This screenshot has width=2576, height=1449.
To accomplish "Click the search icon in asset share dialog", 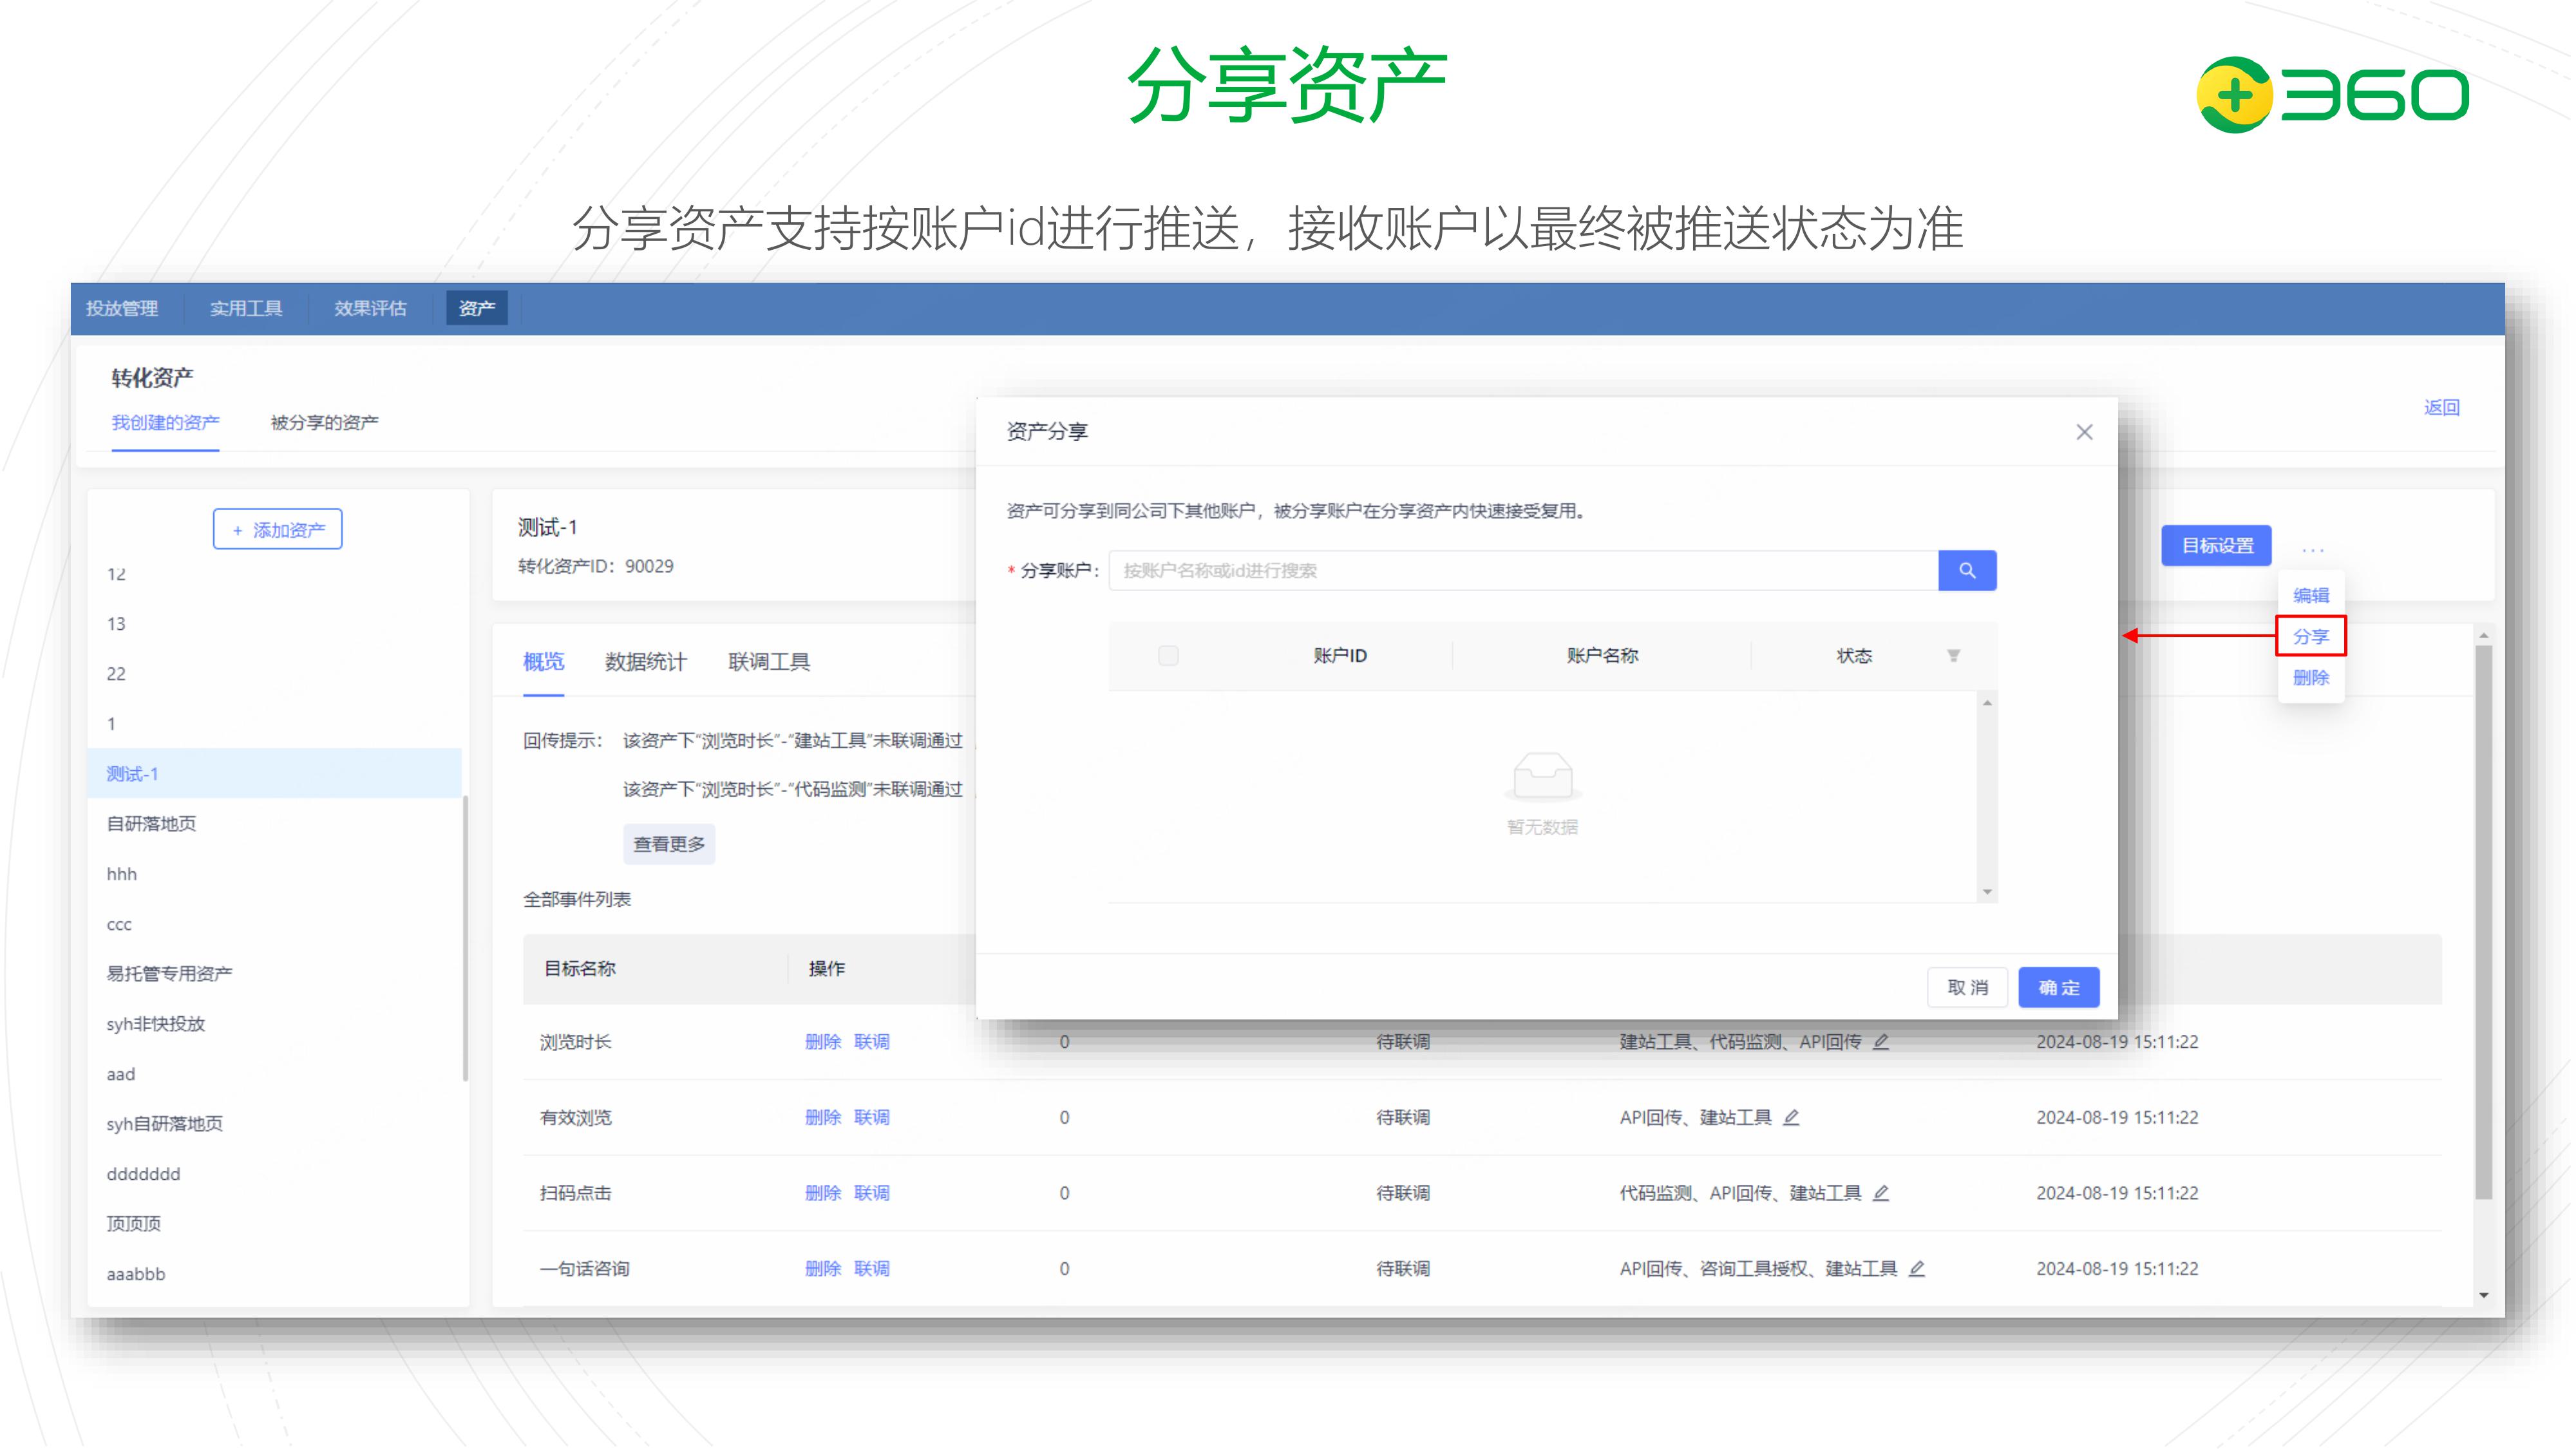I will pyautogui.click(x=1966, y=570).
